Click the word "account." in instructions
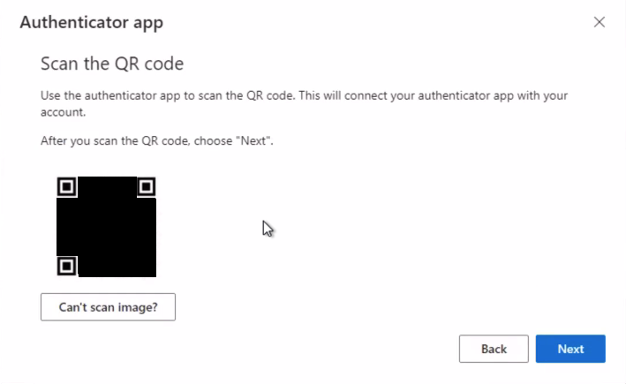Viewport: 626px width, 384px height. pos(63,112)
